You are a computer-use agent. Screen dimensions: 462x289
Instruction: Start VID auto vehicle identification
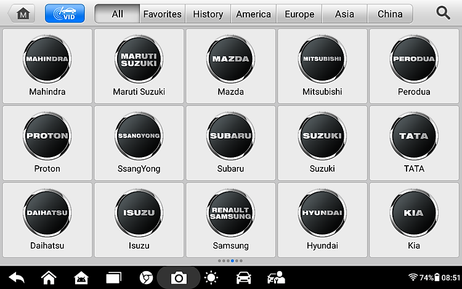pos(65,14)
